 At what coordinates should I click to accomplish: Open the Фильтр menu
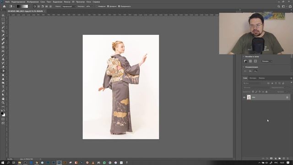(67, 2)
